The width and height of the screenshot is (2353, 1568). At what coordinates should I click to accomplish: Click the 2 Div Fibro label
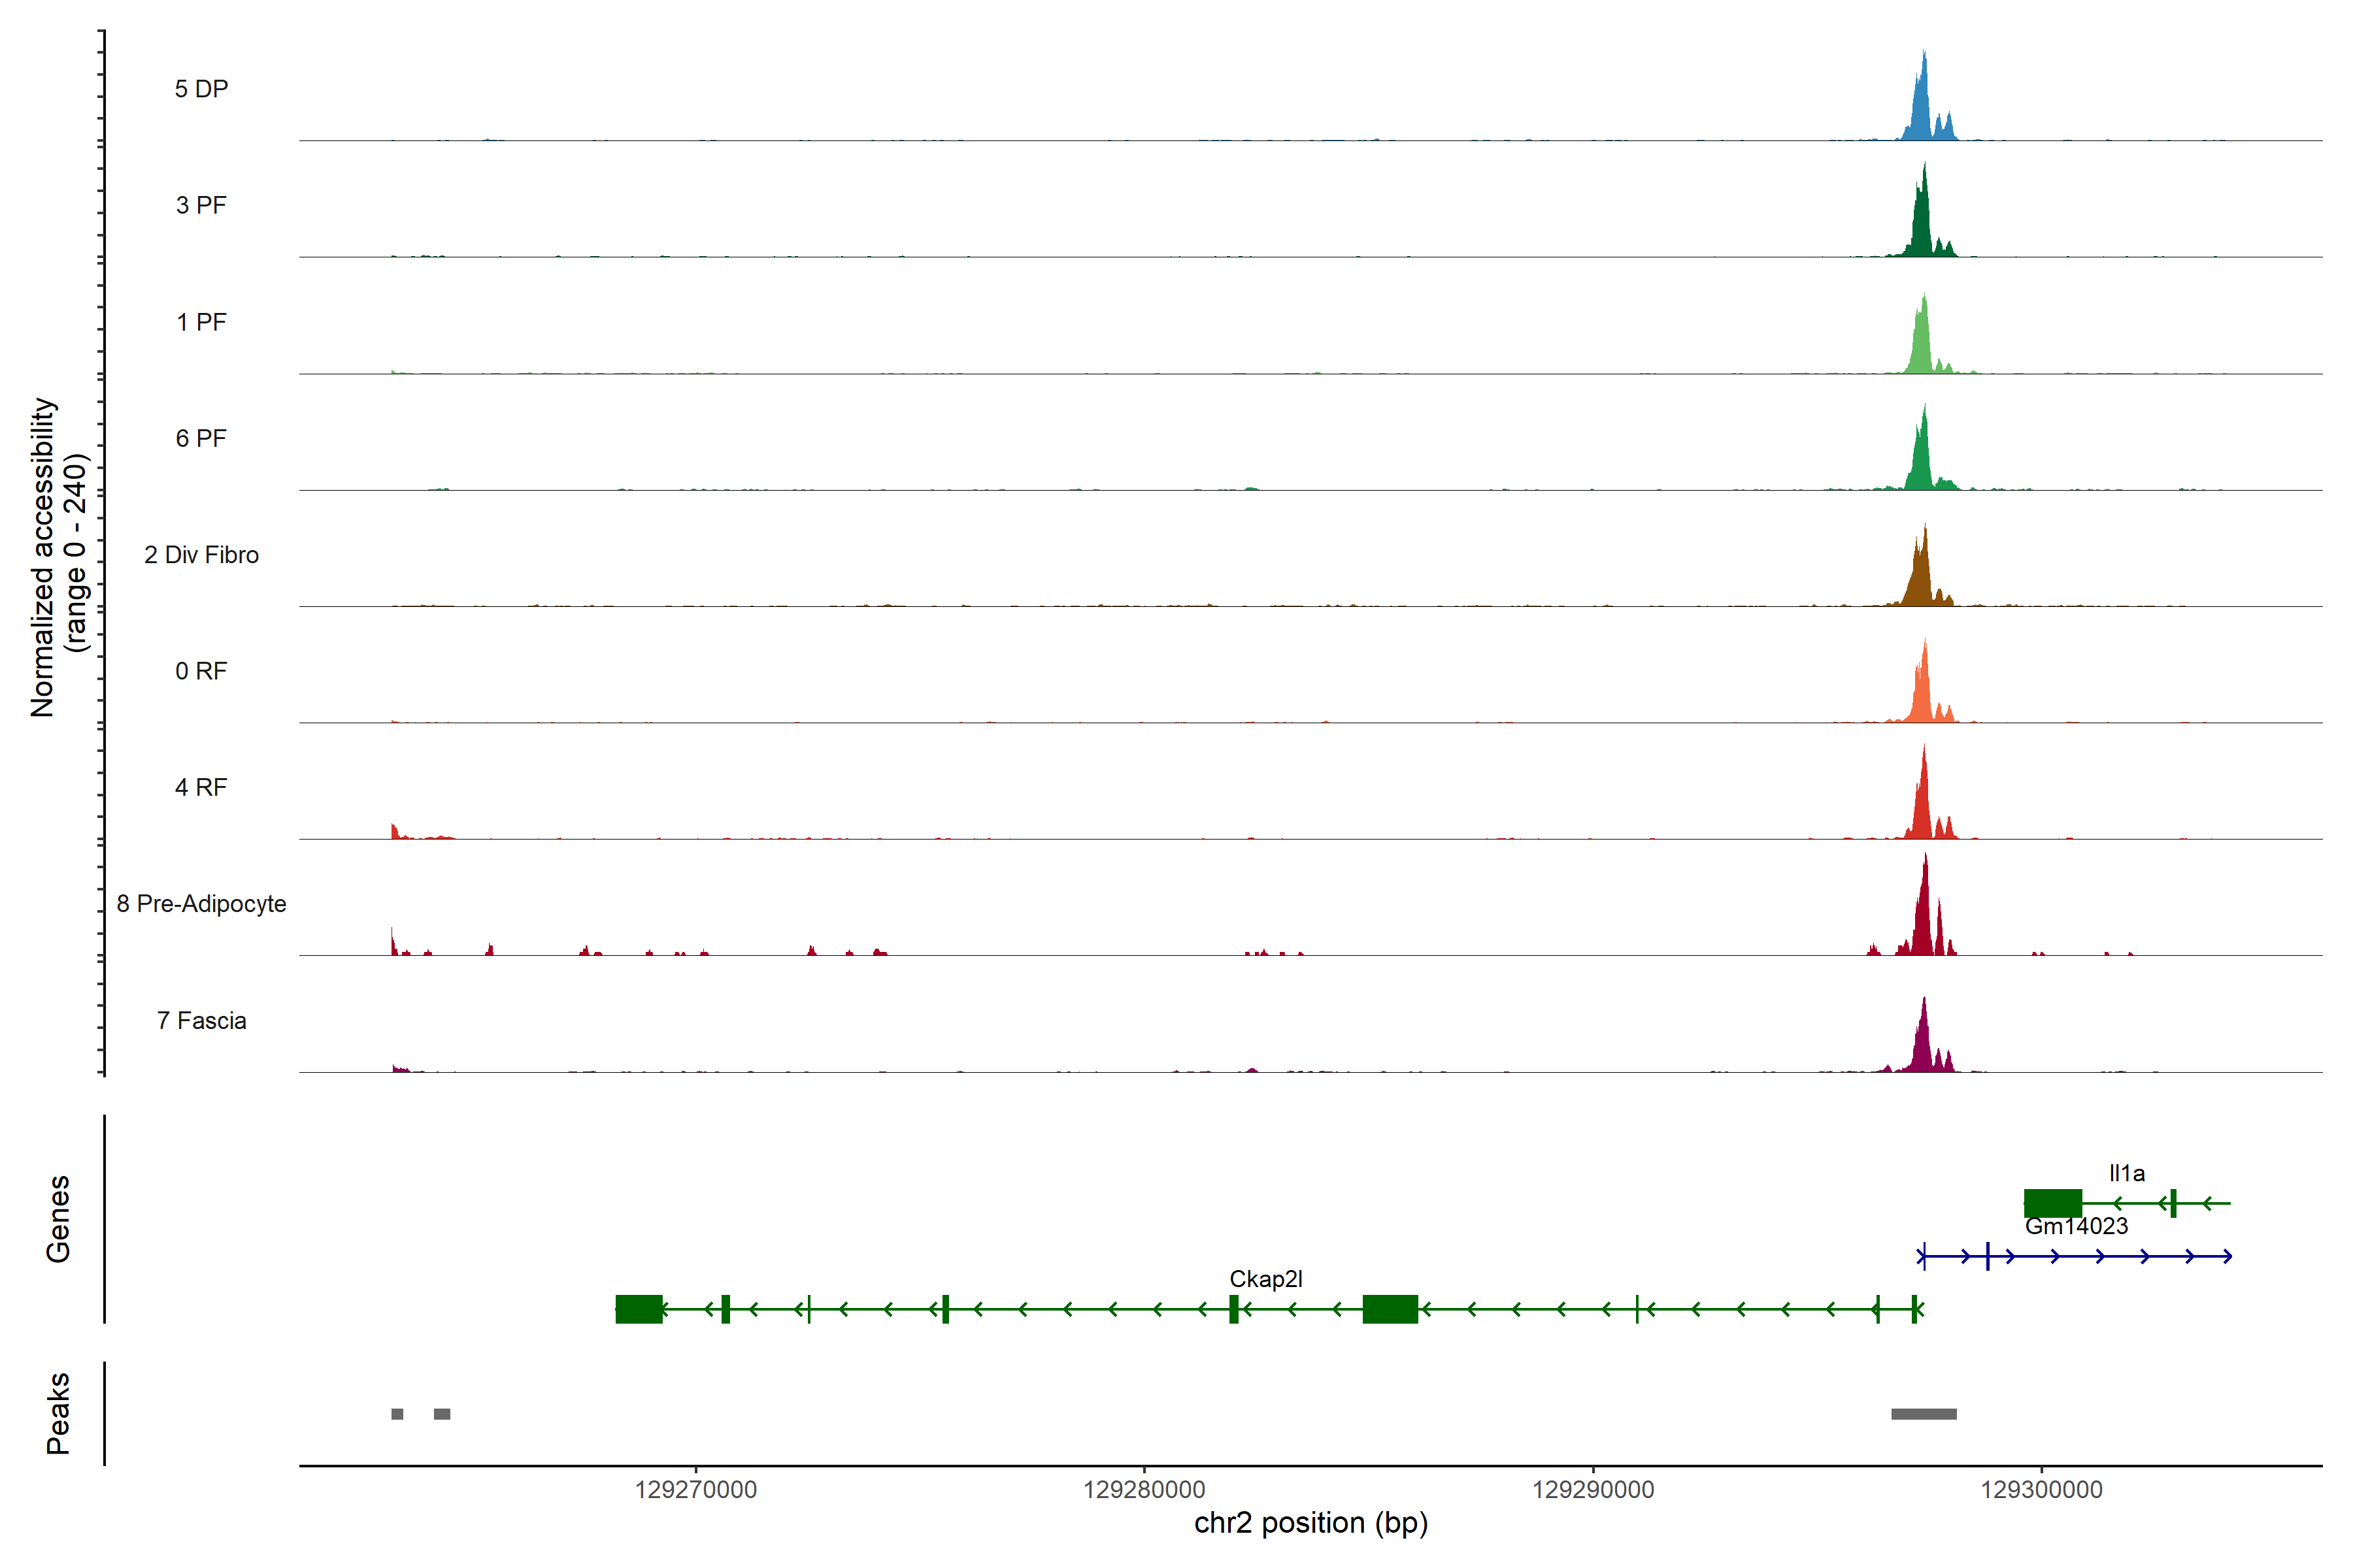pyautogui.click(x=201, y=555)
